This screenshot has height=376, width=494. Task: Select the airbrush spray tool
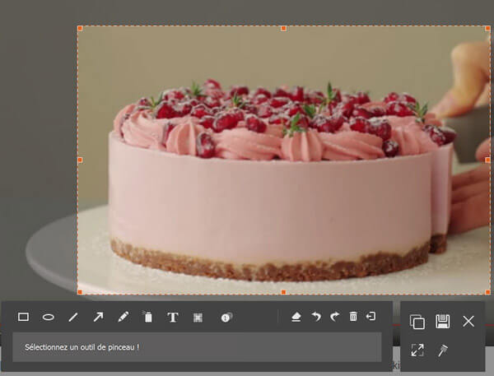[x=148, y=317]
